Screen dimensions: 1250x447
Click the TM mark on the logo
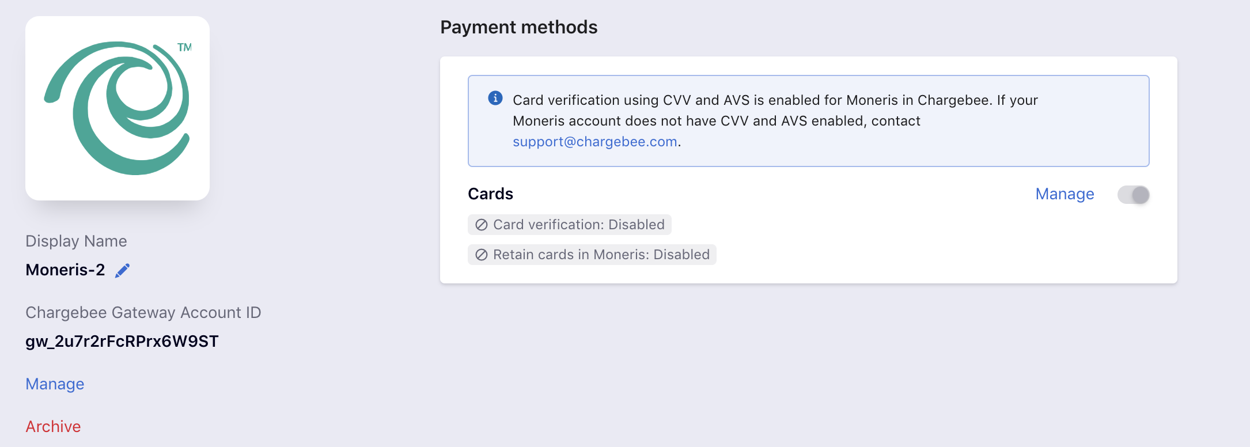[184, 47]
